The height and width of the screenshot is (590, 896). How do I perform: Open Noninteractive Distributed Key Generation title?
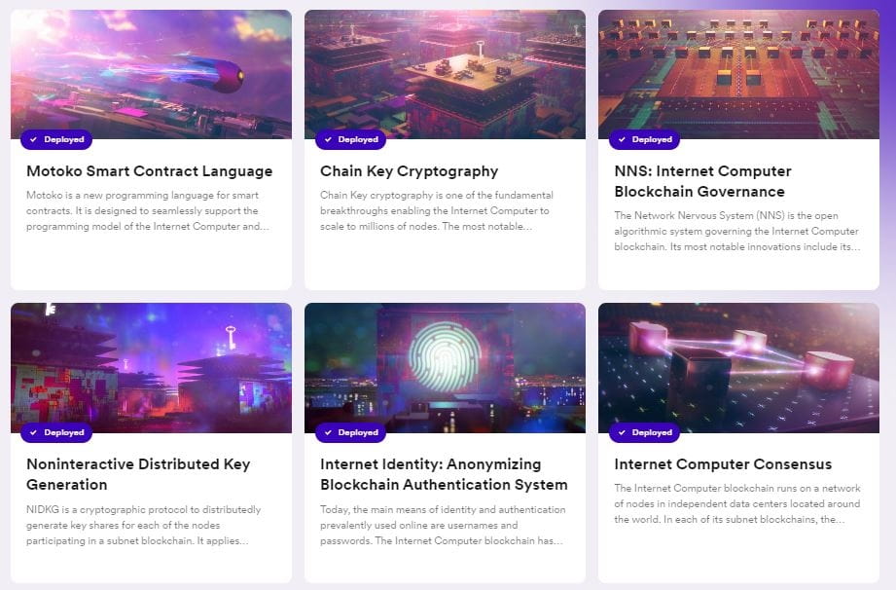coord(138,474)
